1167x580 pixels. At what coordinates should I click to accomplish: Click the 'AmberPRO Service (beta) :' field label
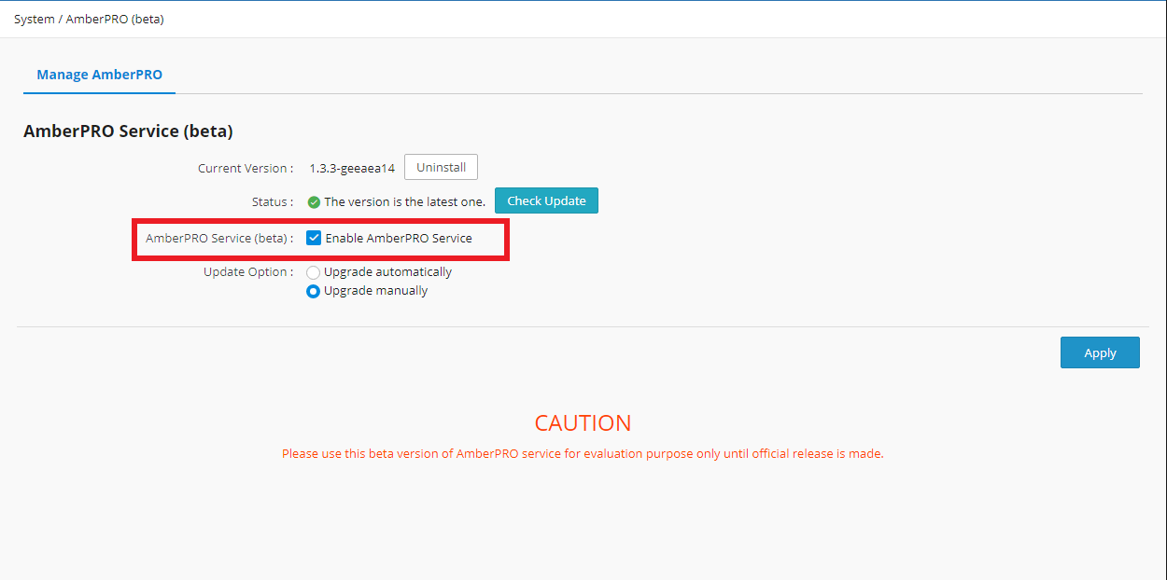coord(219,238)
